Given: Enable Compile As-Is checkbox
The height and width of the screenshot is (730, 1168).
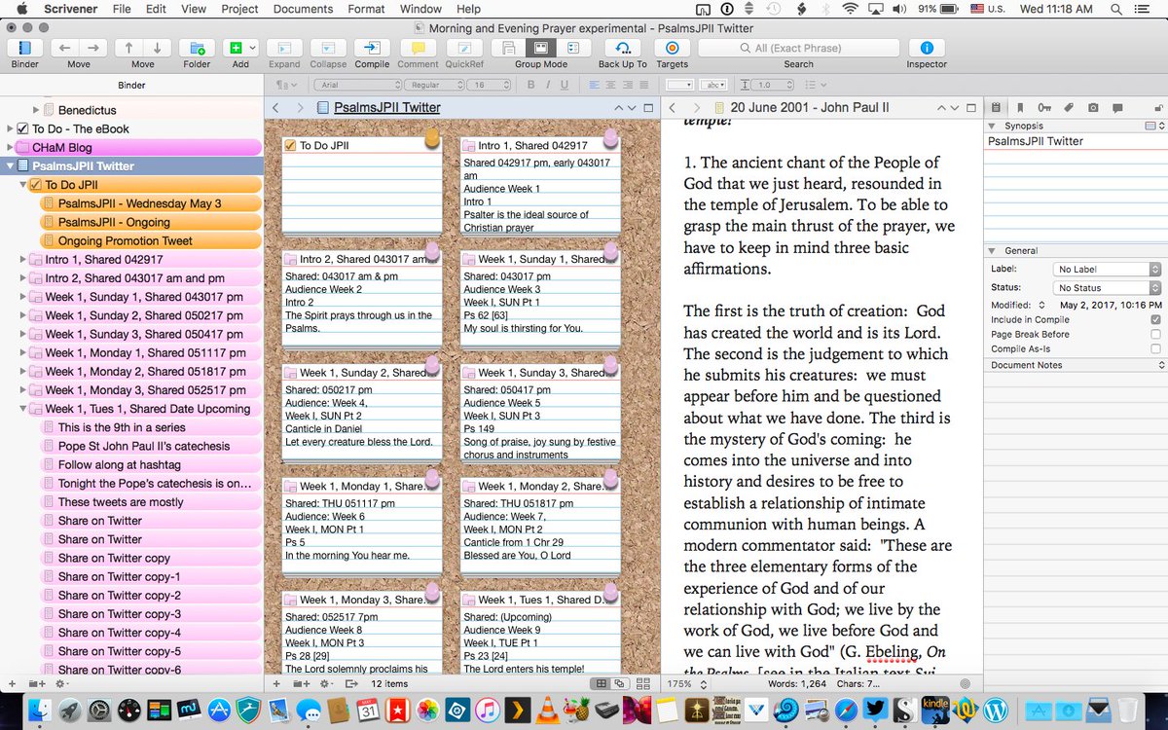Looking at the screenshot, I should pos(1155,348).
